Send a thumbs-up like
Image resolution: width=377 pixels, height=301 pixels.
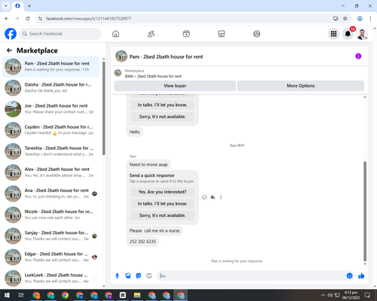361,276
